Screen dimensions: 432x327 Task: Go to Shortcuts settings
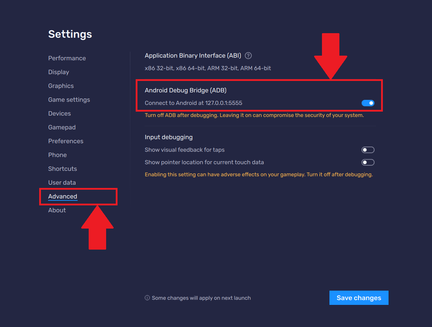(63, 169)
